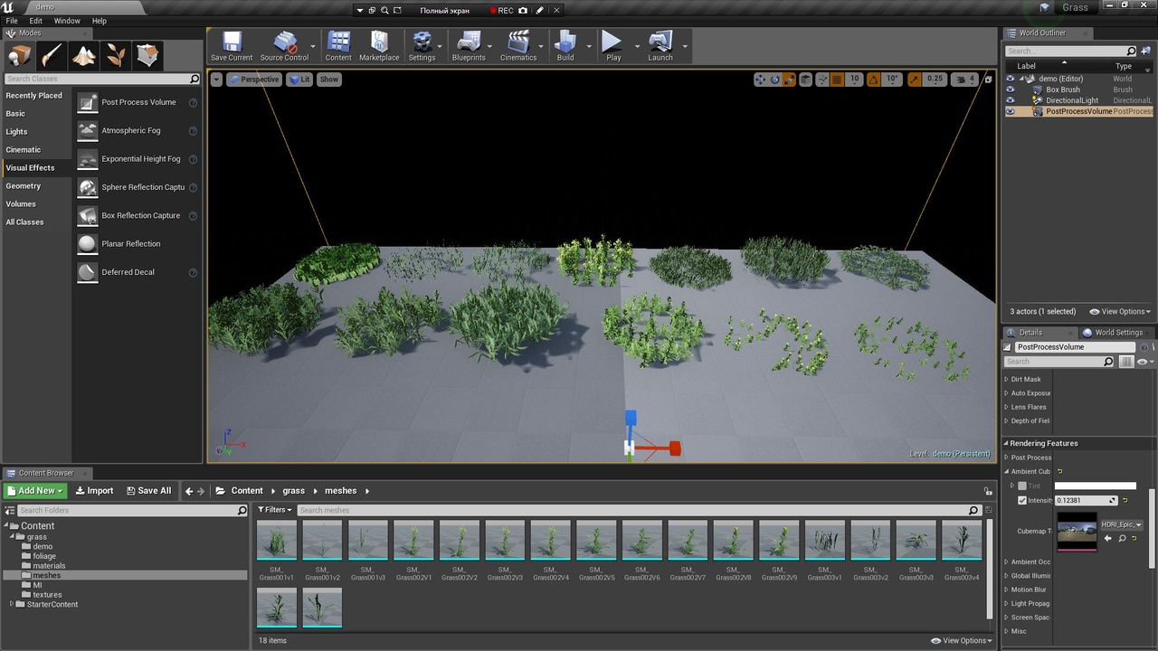Browse to the cubemap asset with the magnifier icon
The height and width of the screenshot is (651, 1158).
1122,538
